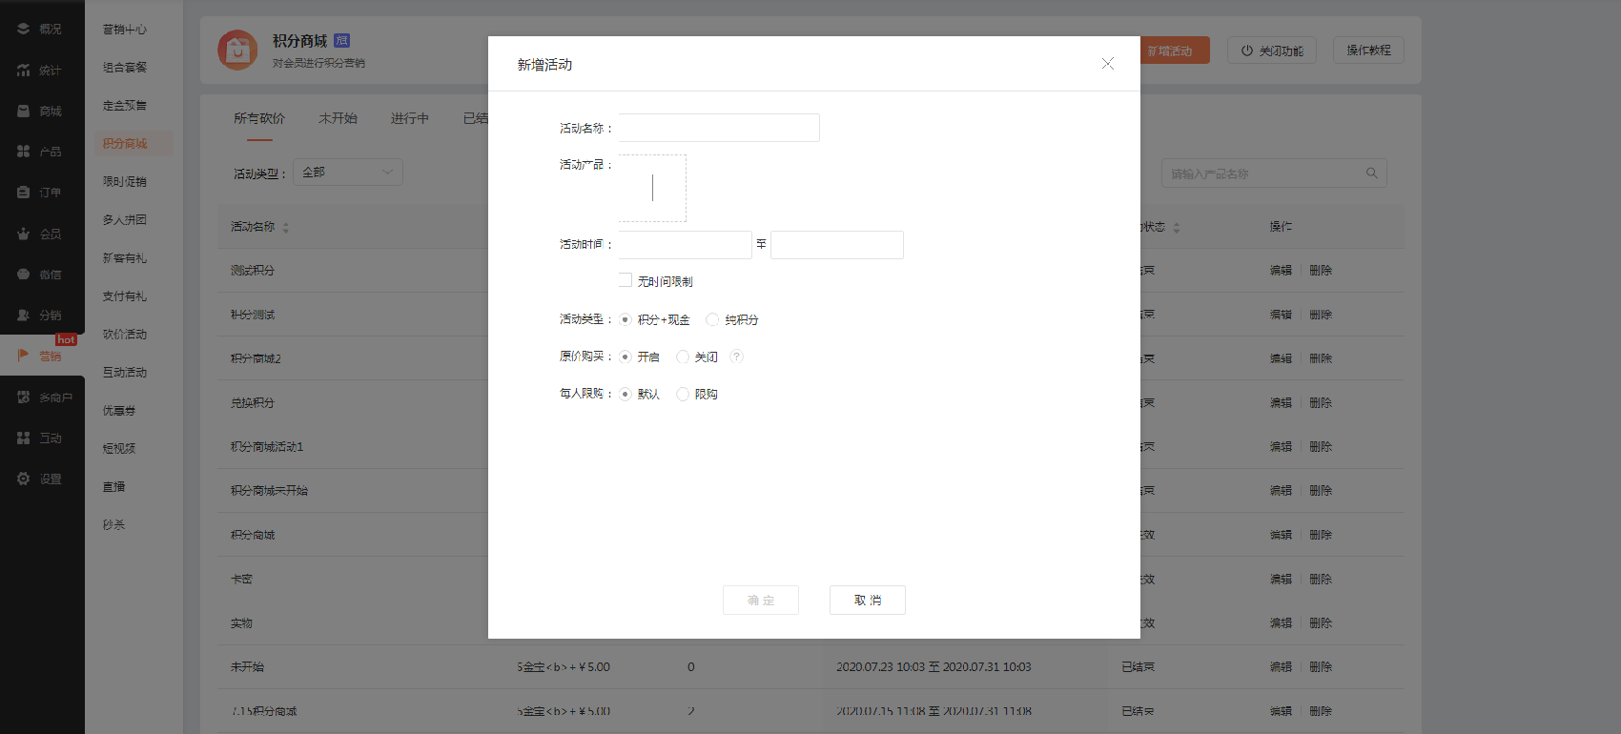The width and height of the screenshot is (1621, 734).
Task: Open 定金预售 submenu item
Action: click(125, 106)
